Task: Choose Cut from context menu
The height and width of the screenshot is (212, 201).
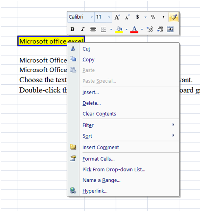Action: pyautogui.click(x=123, y=49)
